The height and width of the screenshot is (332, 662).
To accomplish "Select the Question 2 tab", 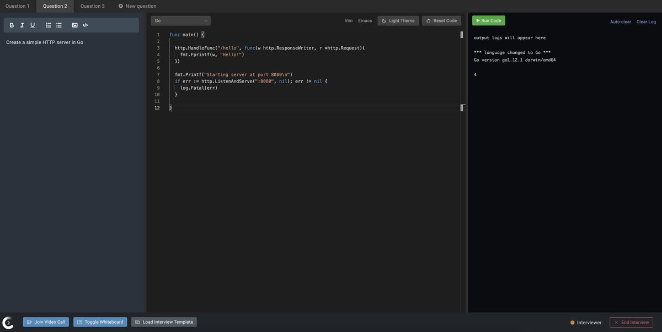I will point(55,6).
